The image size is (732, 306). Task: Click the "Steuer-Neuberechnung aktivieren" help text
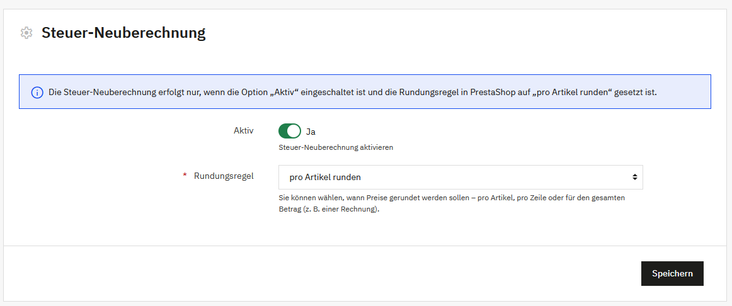click(336, 147)
